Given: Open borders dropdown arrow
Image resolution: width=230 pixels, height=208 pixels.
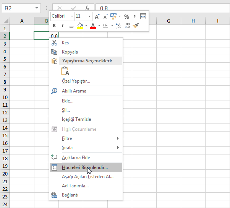Looking at the screenshot, I should point(112,26).
